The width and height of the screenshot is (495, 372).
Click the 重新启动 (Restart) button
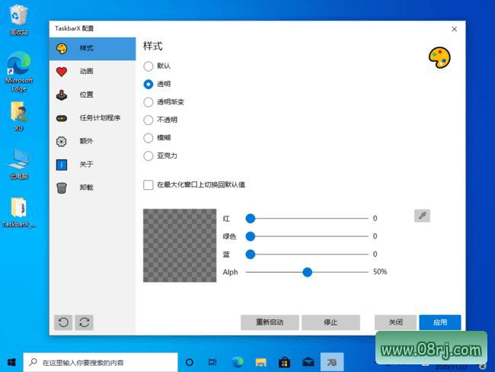(x=270, y=322)
